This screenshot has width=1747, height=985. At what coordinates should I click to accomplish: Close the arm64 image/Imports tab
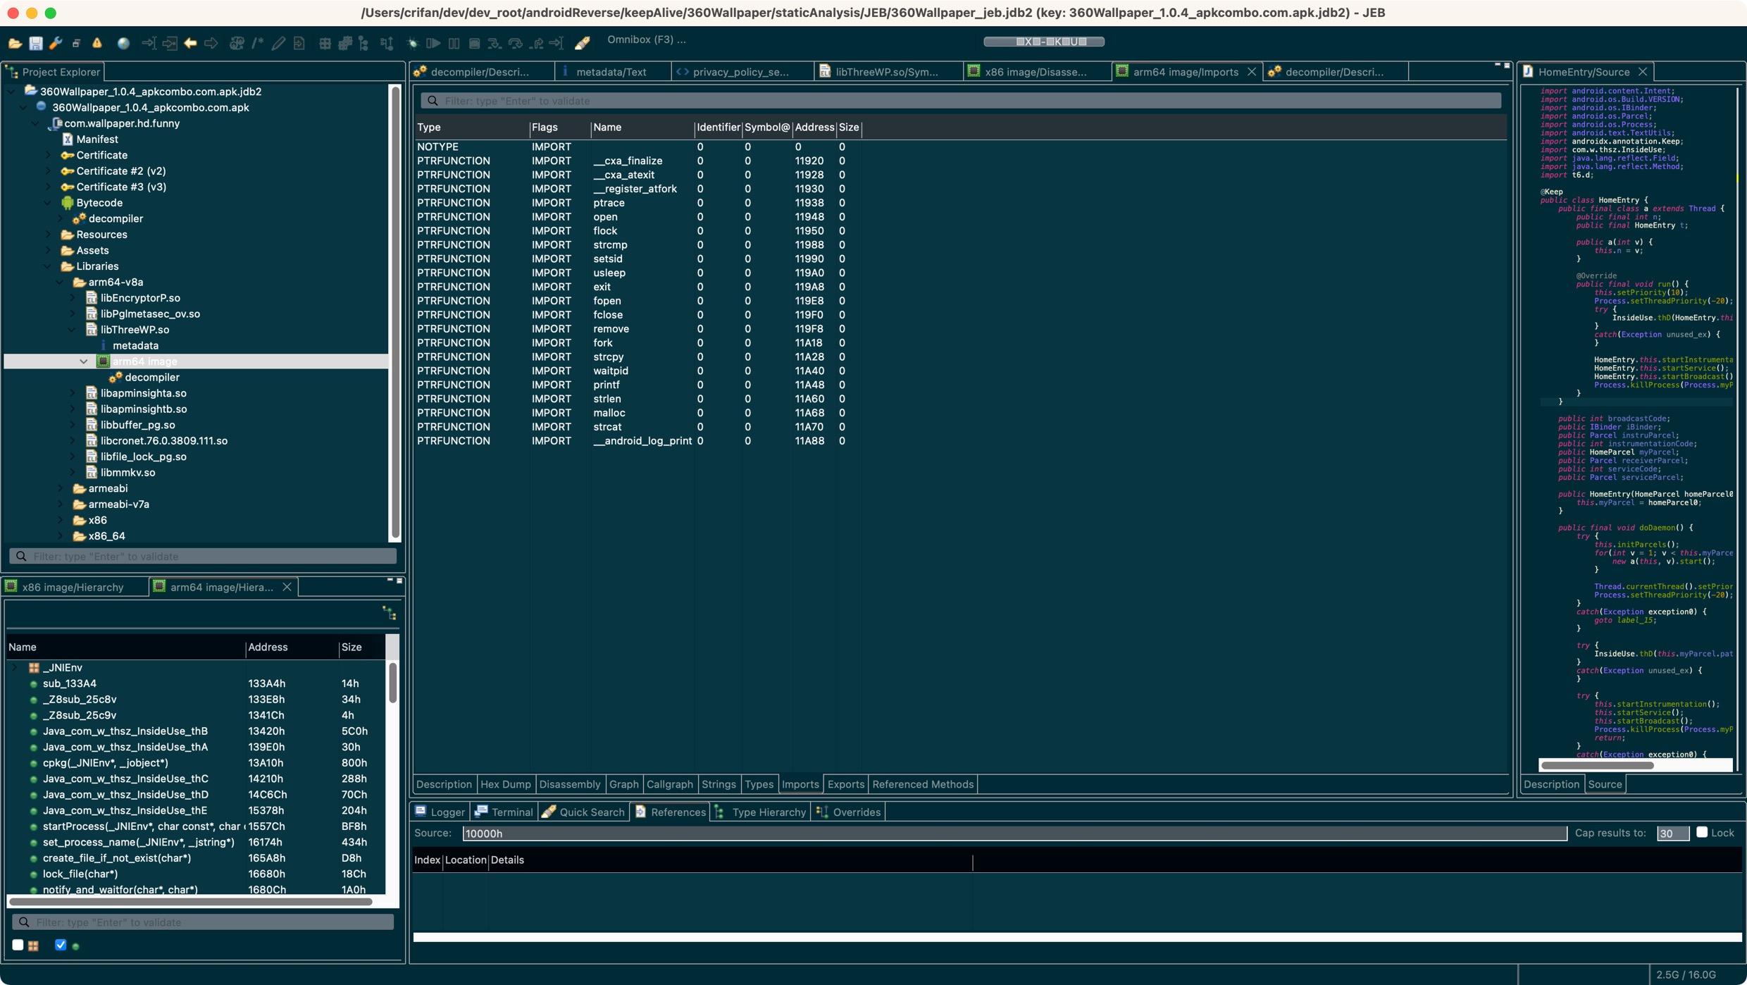point(1251,72)
